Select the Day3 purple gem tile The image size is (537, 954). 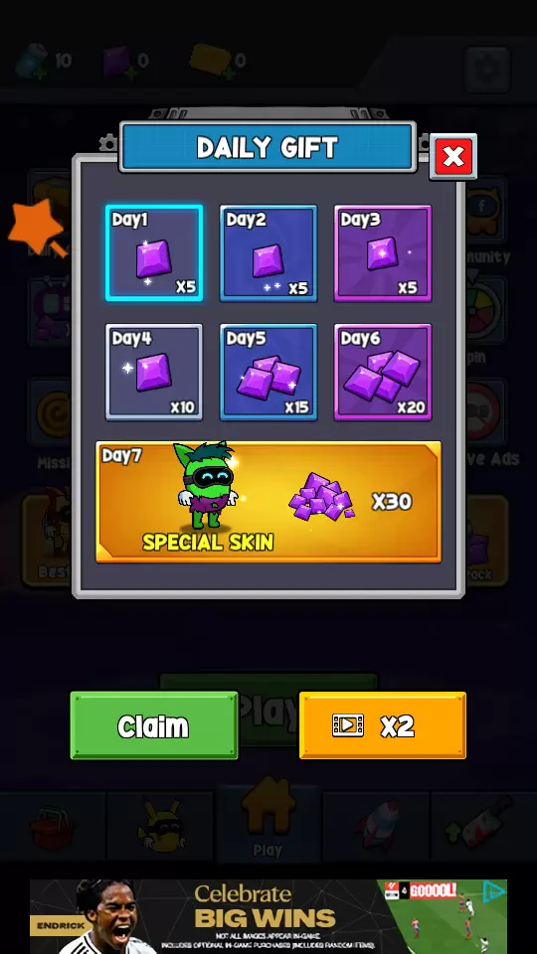(383, 253)
